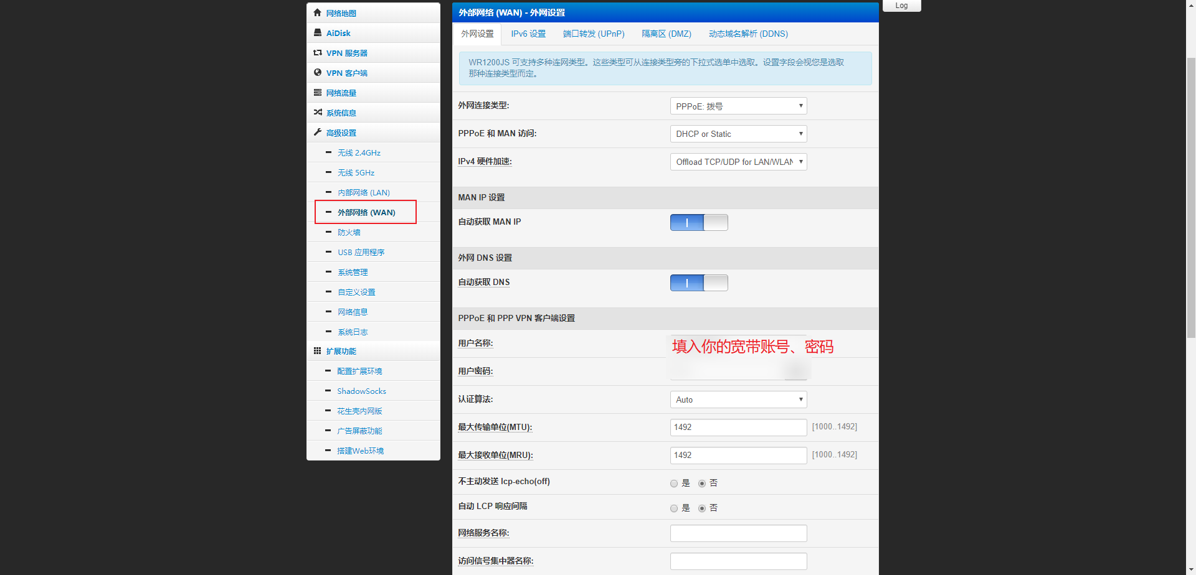The width and height of the screenshot is (1196, 575).
Task: Open the 认证算法 dropdown
Action: tap(738, 399)
